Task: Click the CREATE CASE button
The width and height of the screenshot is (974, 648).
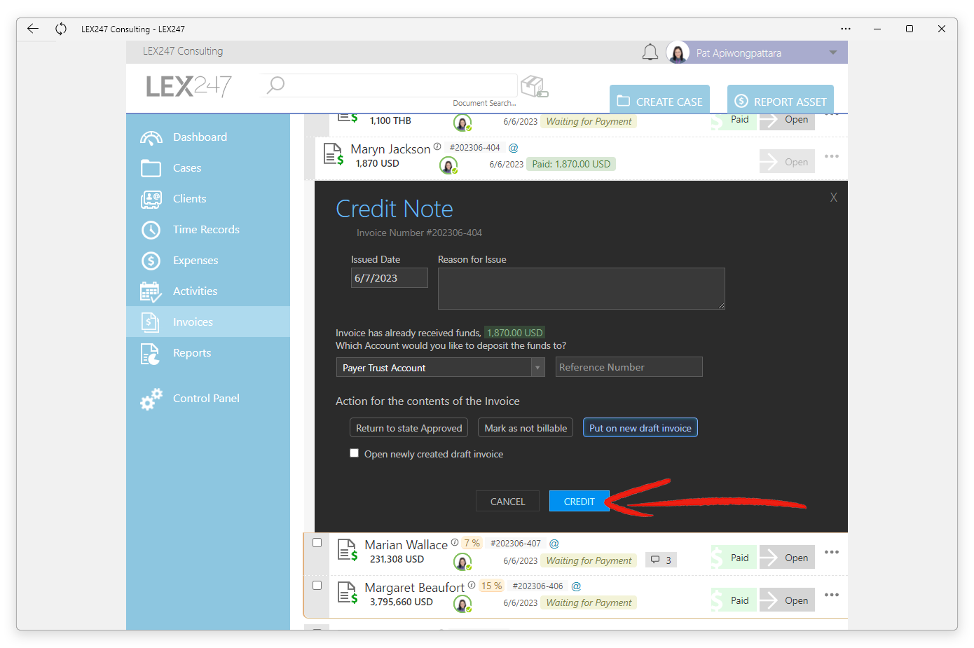Action: click(659, 101)
